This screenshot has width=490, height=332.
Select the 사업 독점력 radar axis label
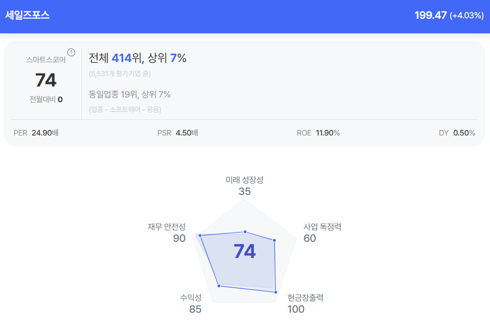(x=322, y=227)
